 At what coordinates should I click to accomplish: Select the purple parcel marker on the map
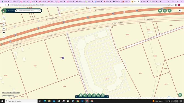tap(63, 58)
